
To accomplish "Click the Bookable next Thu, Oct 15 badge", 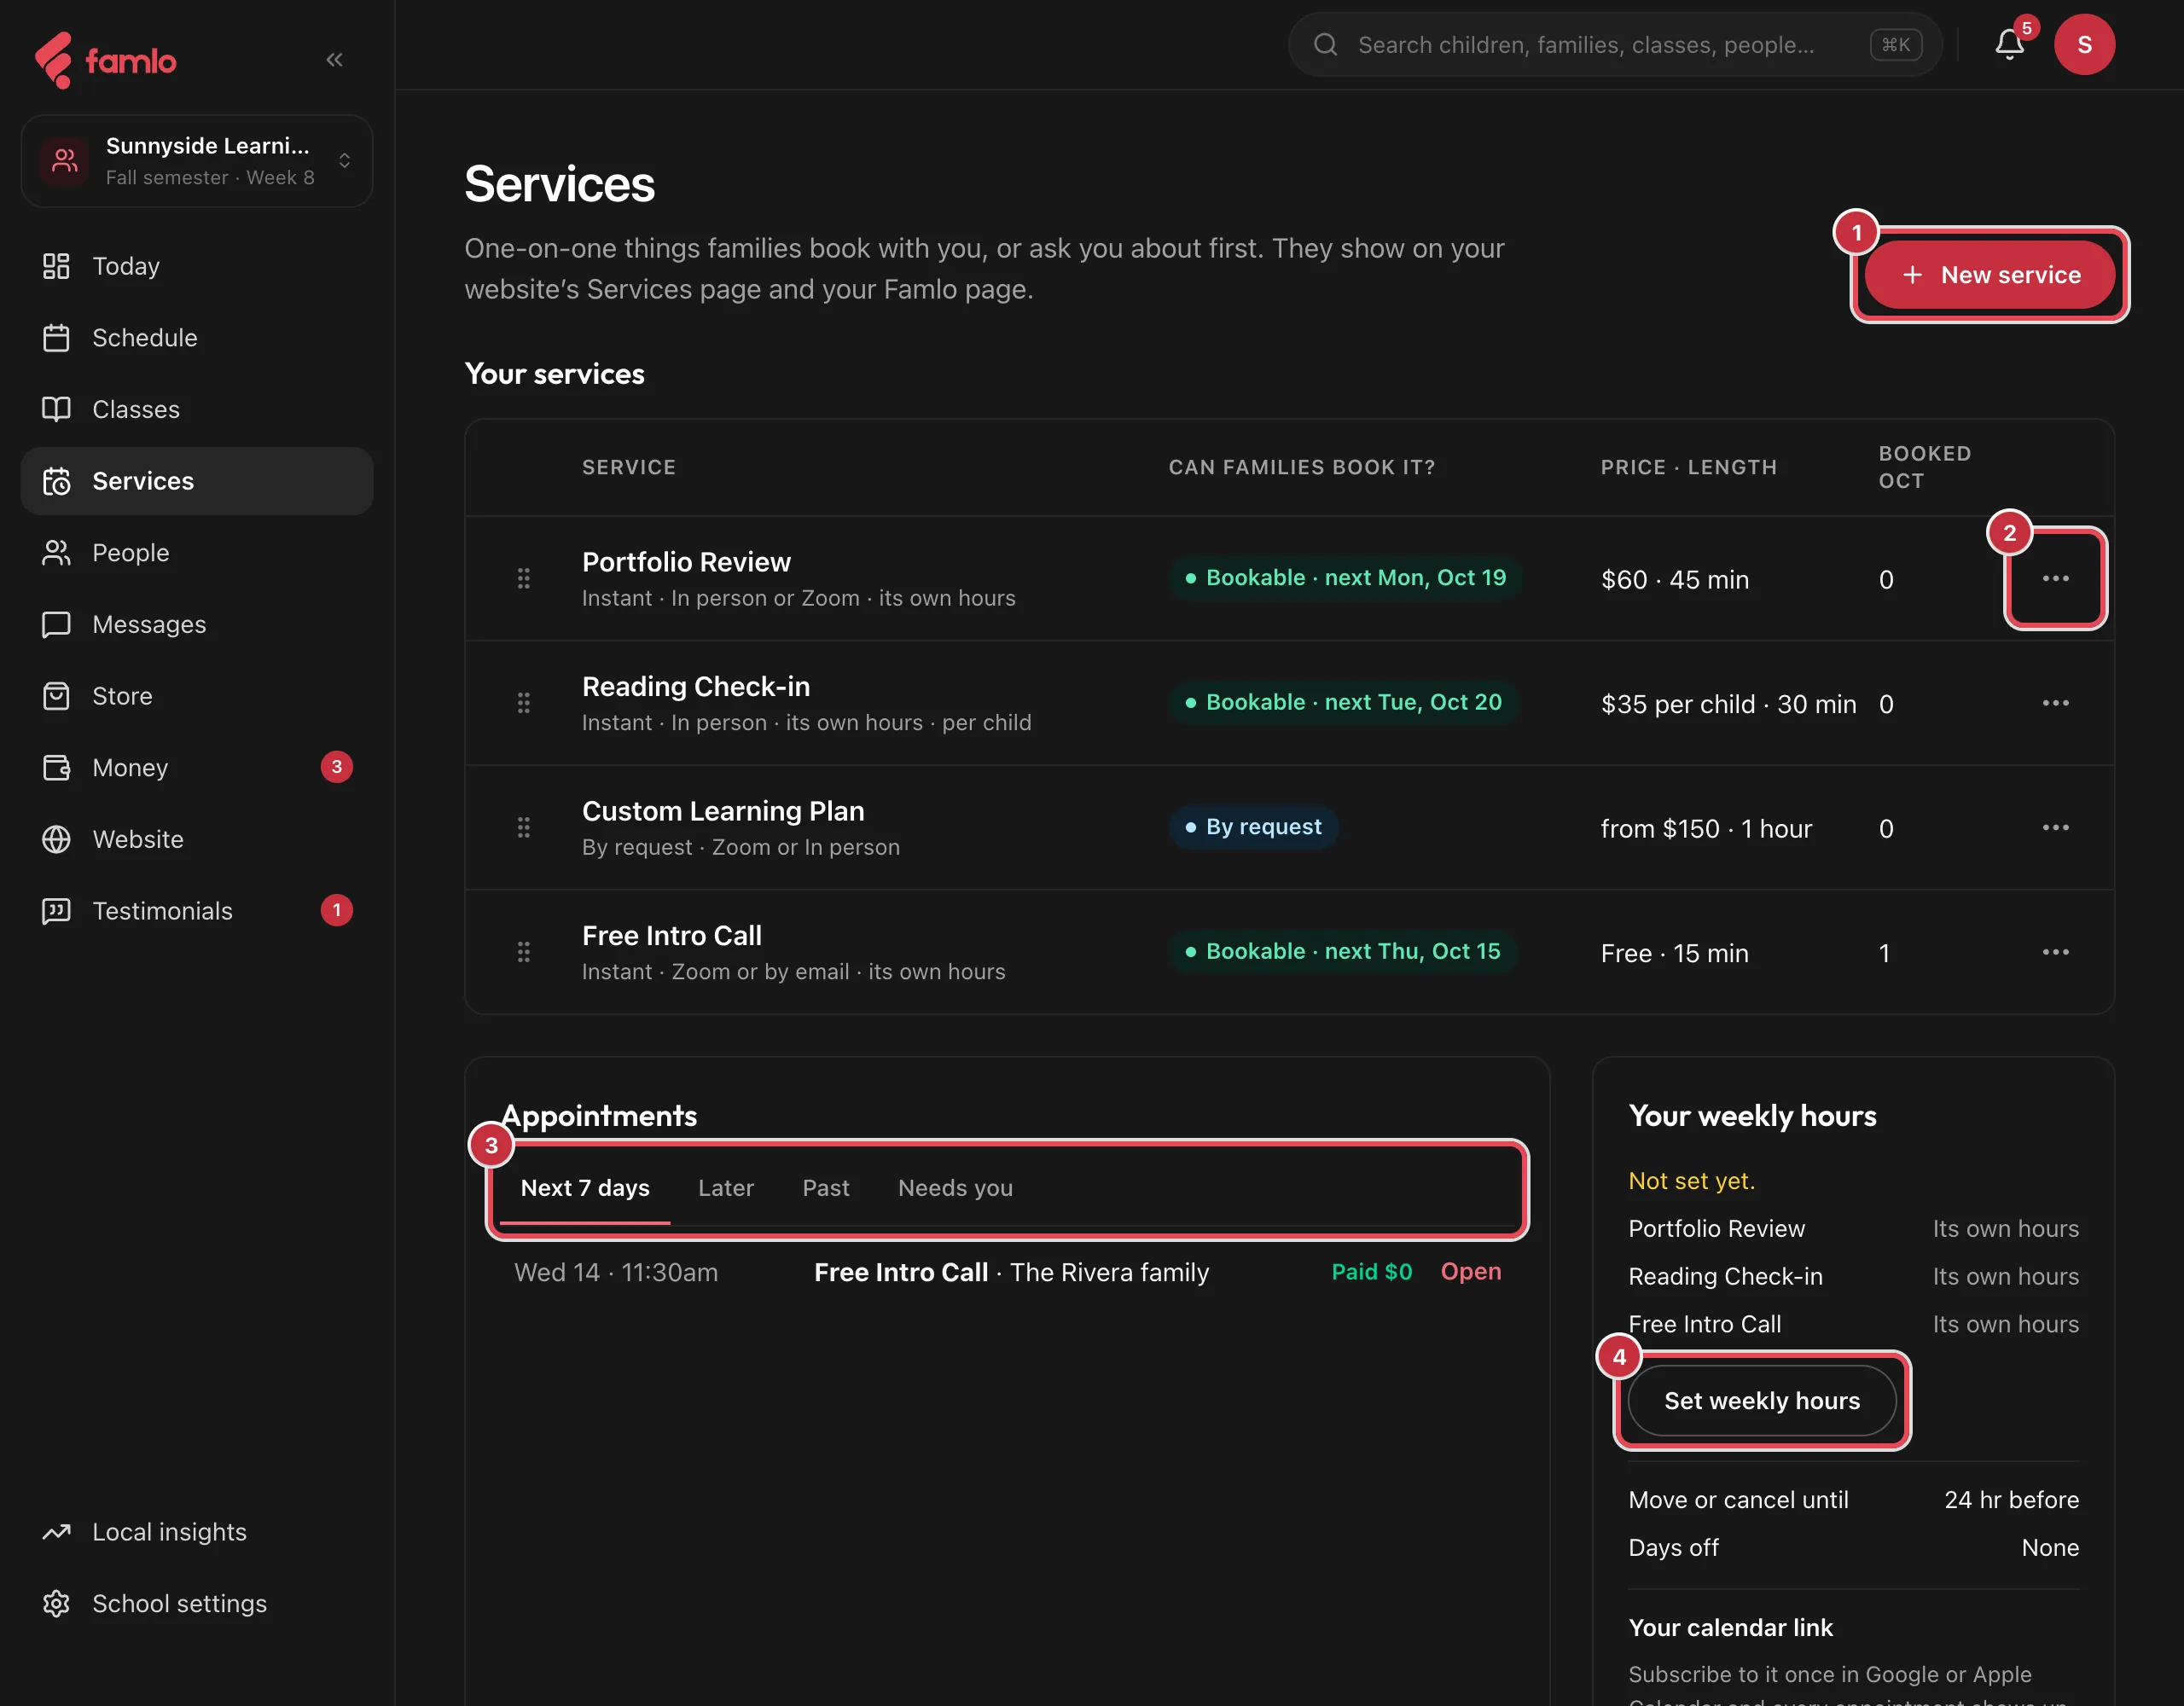I will (x=1343, y=951).
